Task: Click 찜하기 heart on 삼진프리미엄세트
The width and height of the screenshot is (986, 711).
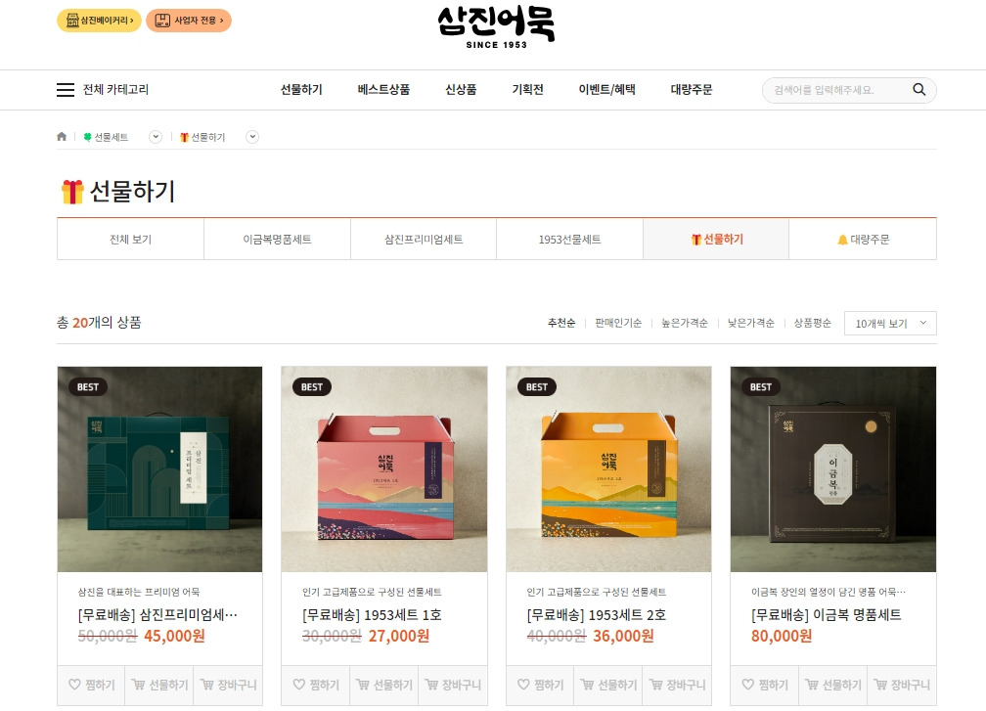Action: pos(91,685)
